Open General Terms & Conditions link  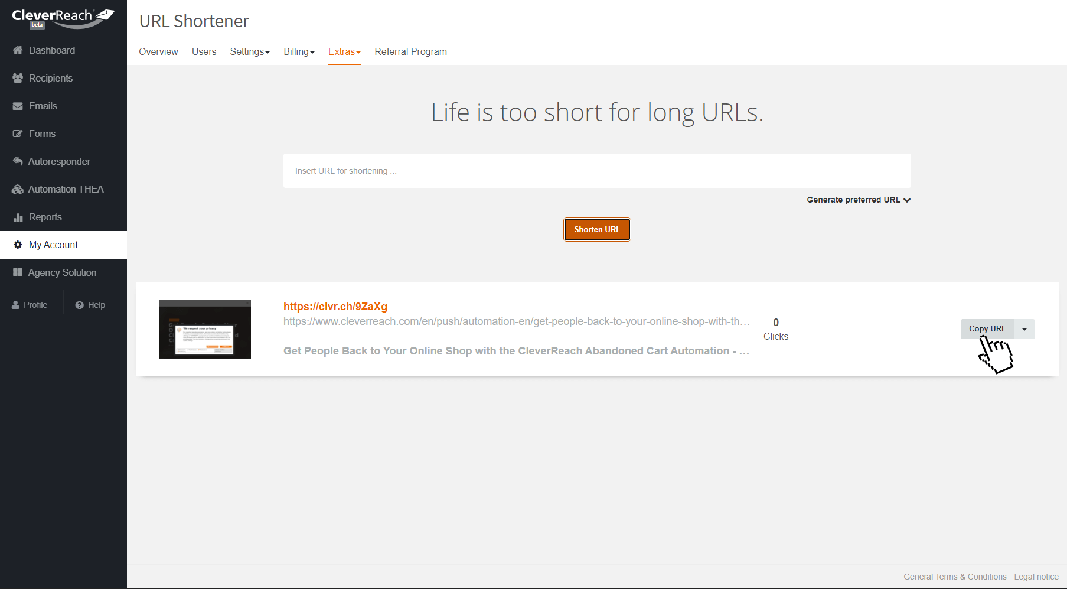coord(955,577)
